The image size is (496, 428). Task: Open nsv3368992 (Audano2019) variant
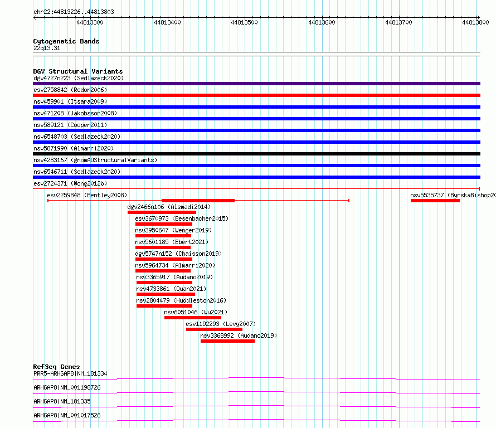tap(239, 335)
